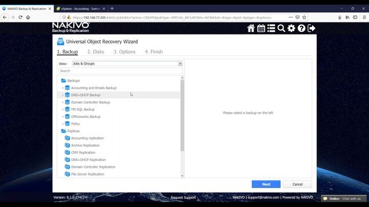The image size is (369, 207).
Task: Click the Replicas folder icon
Action: click(63, 131)
